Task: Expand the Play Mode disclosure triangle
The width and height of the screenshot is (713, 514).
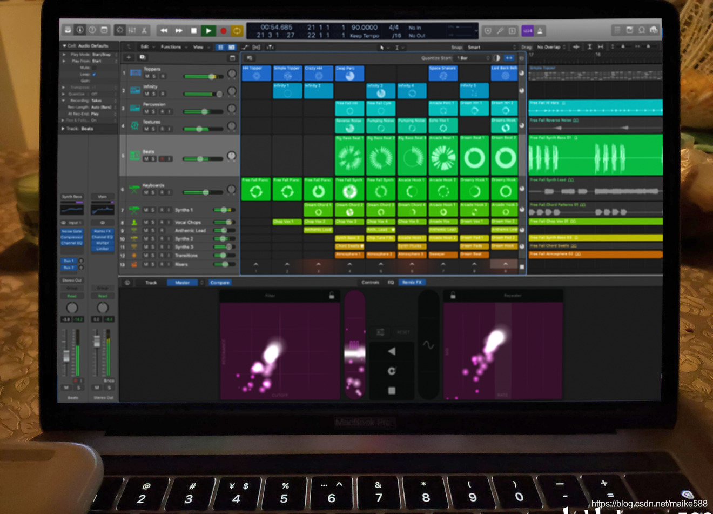Action: tap(64, 55)
